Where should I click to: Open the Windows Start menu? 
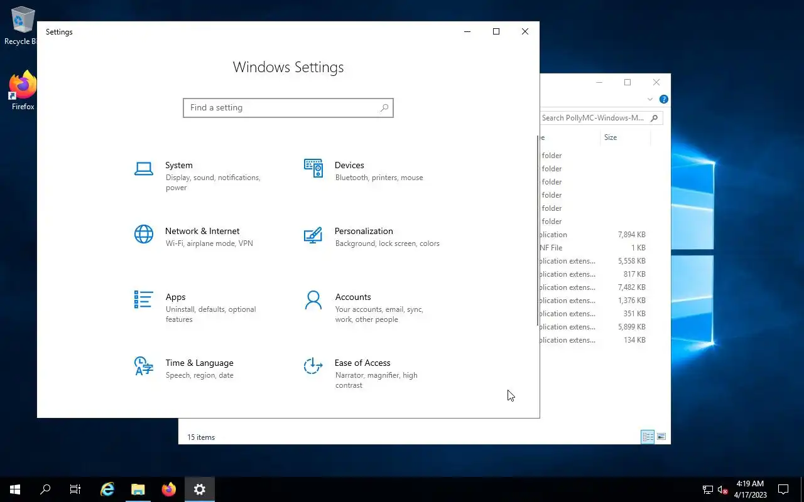click(15, 489)
